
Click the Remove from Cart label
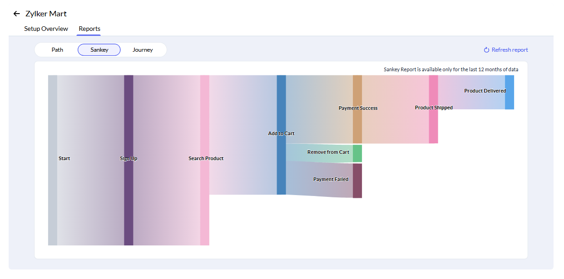coord(328,152)
